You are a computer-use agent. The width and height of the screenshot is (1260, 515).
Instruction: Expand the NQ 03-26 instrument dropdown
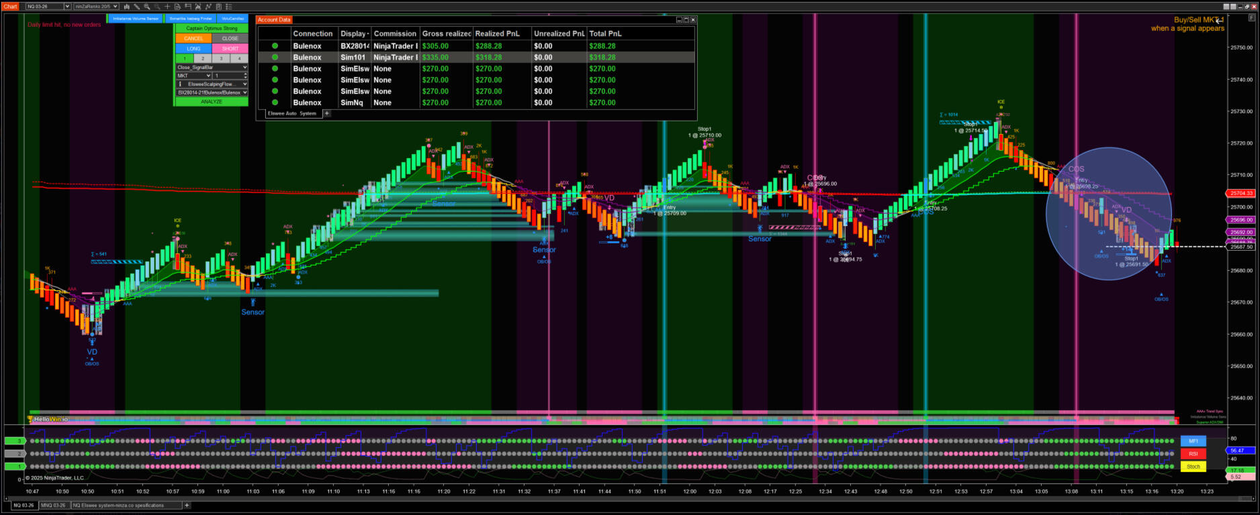[x=66, y=7]
